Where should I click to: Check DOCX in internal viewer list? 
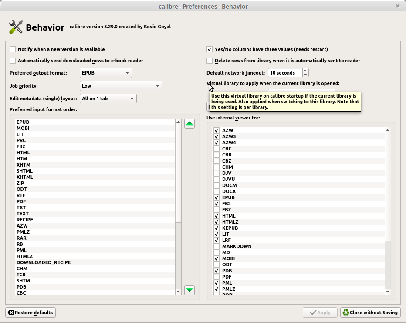click(217, 191)
